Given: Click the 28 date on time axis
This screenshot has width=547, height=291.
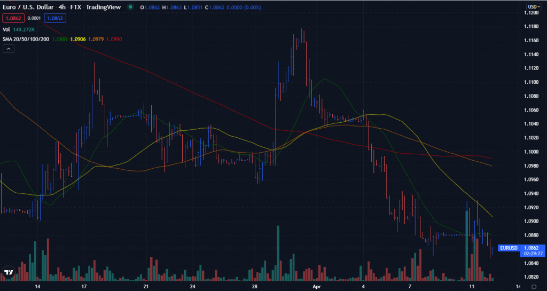Looking at the screenshot, I should [x=254, y=287].
